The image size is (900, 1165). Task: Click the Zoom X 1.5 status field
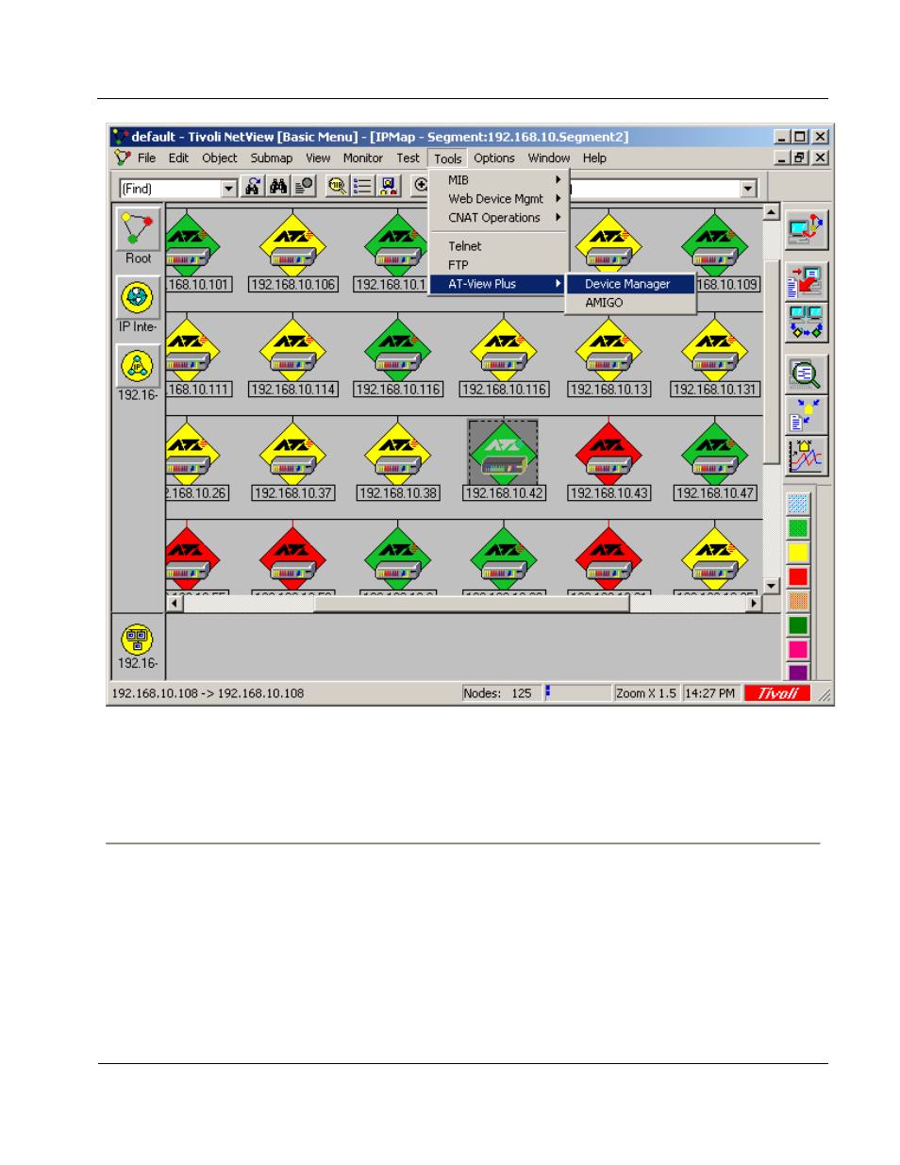point(646,693)
